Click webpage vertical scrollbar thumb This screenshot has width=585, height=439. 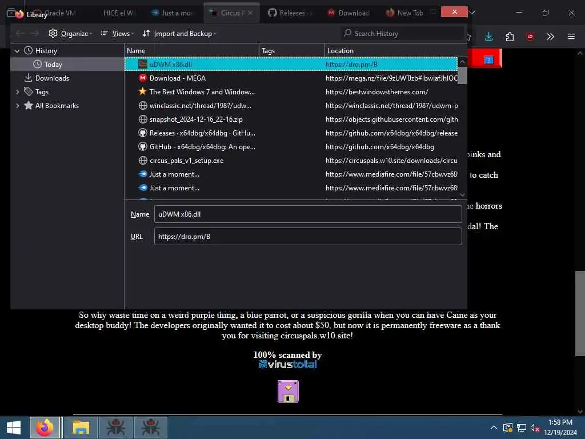[580, 314]
